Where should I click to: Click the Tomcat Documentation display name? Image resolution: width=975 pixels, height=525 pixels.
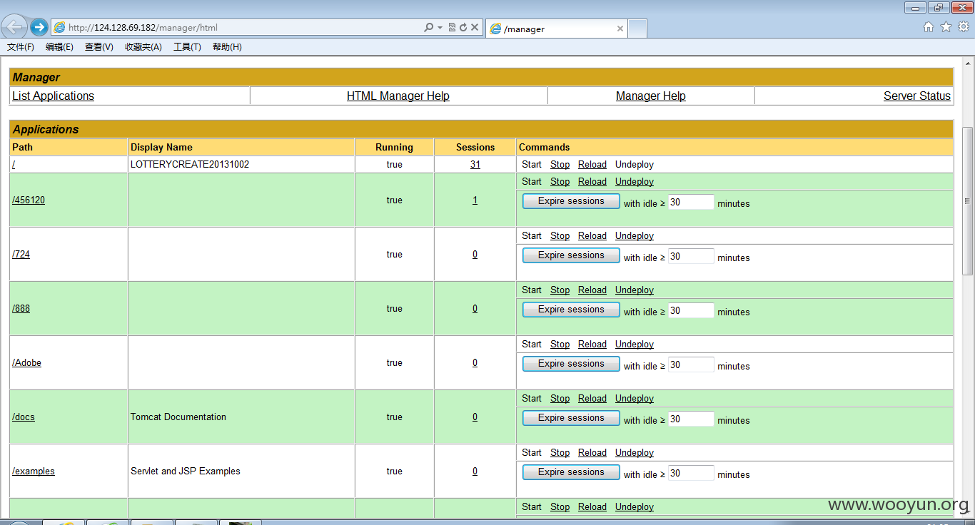[178, 417]
